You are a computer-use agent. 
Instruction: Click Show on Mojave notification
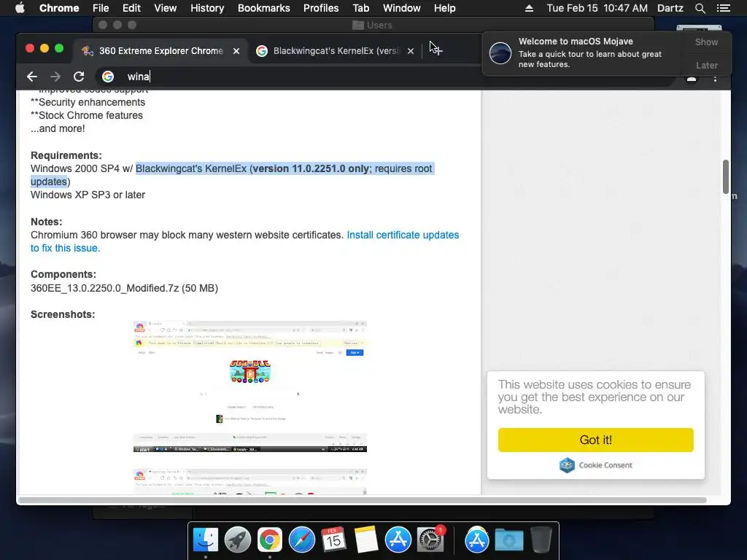[x=706, y=42]
